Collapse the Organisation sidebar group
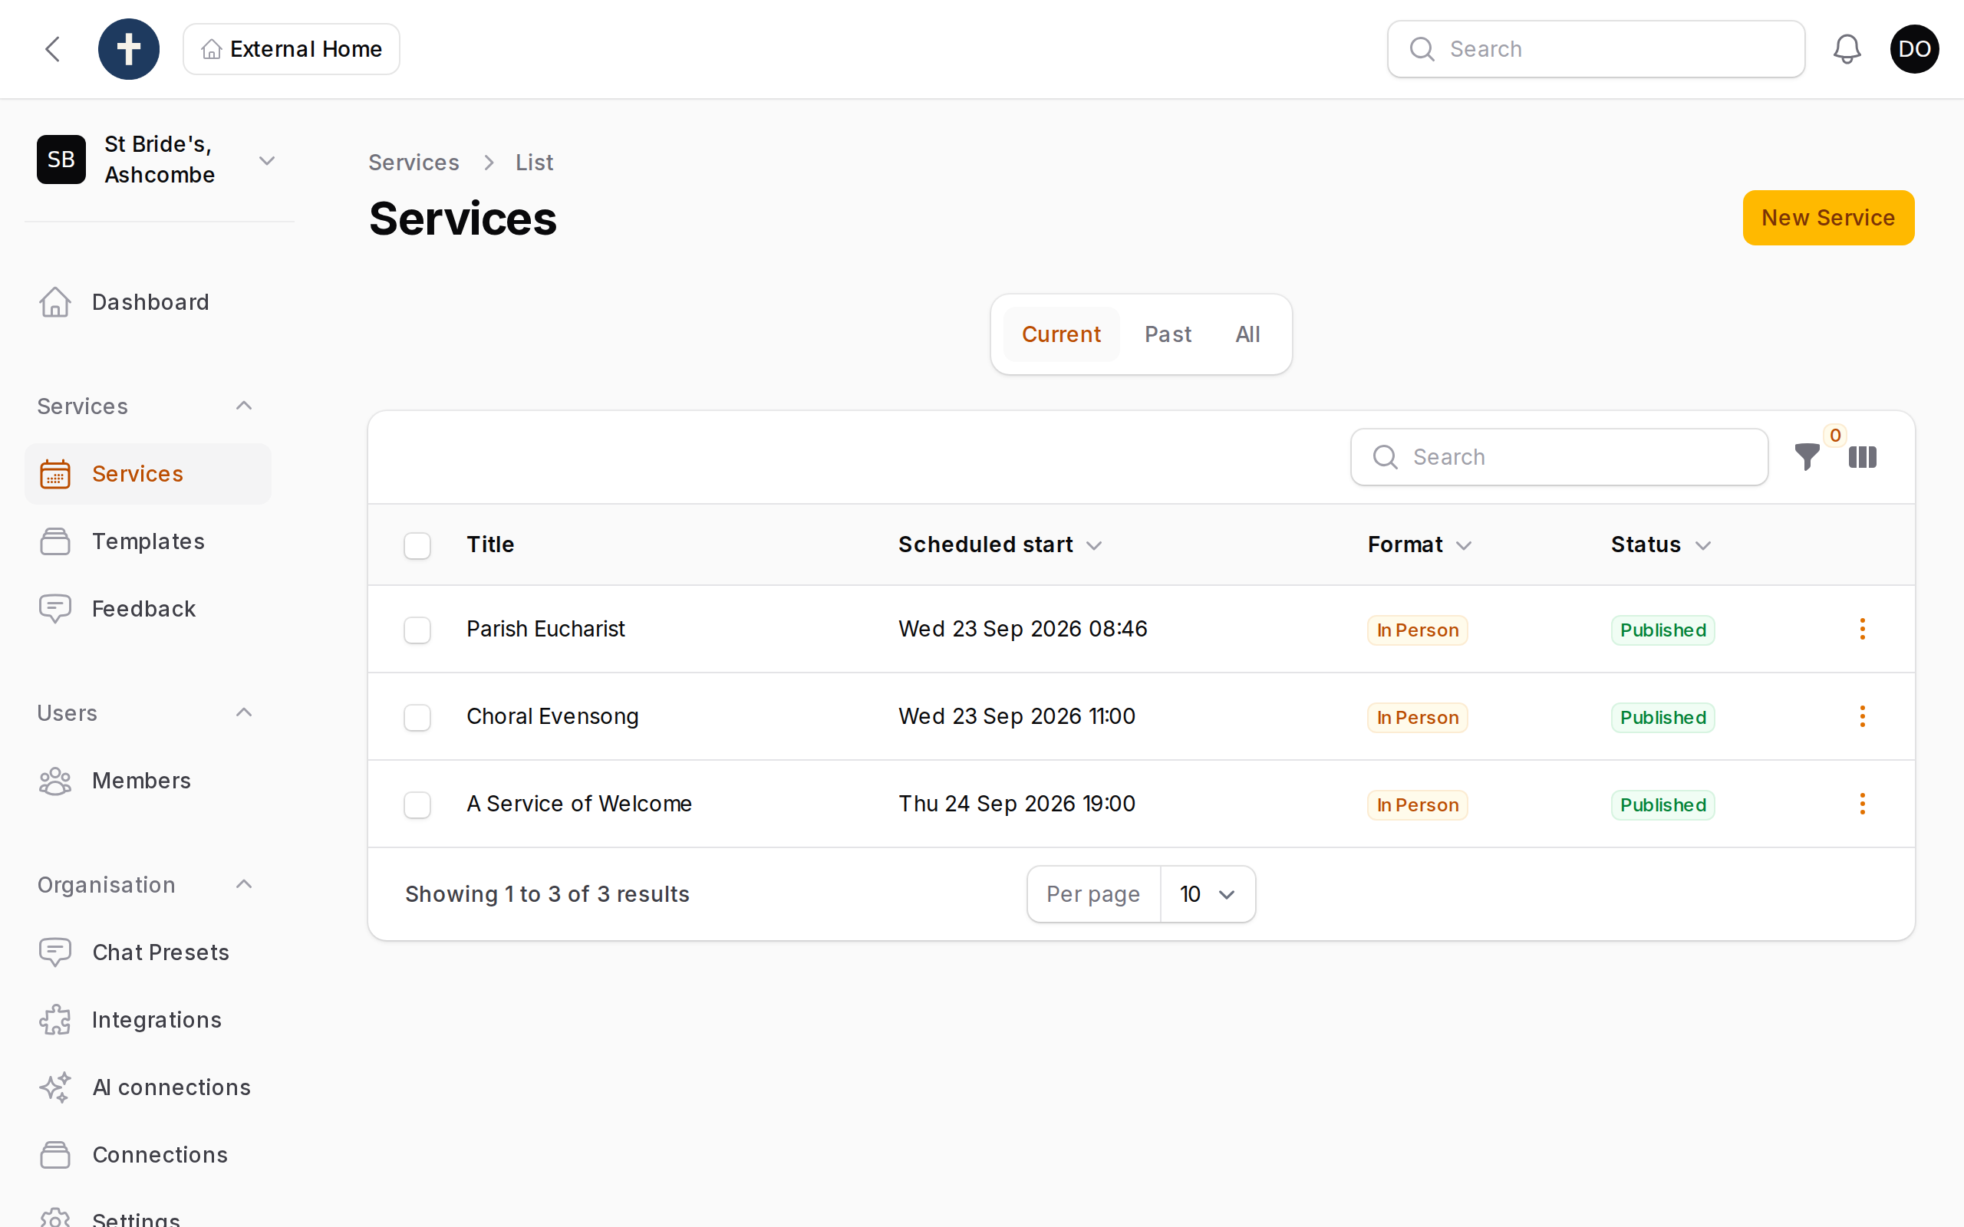This screenshot has width=1964, height=1227. coord(243,884)
